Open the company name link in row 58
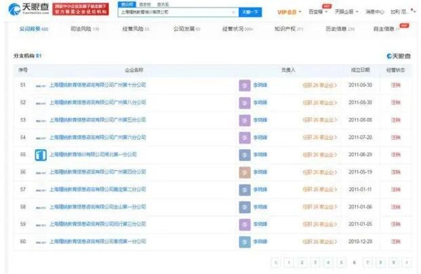This screenshot has width=421, height=274. pyautogui.click(x=98, y=207)
